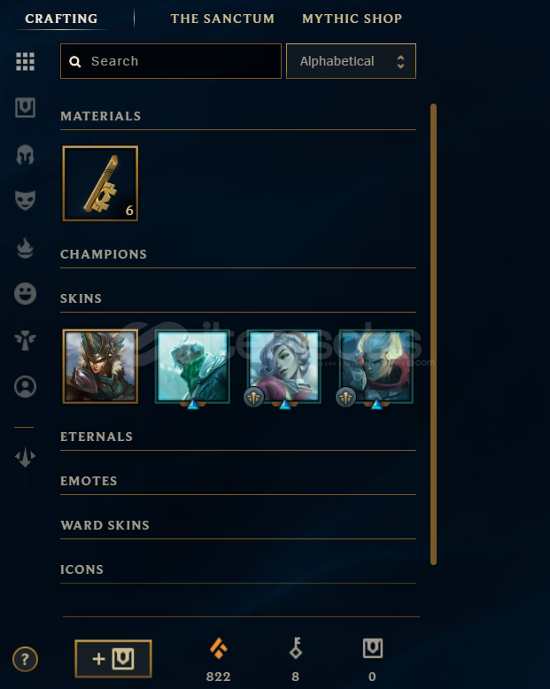
Task: Switch to The Sanctum tab
Action: pyautogui.click(x=222, y=19)
